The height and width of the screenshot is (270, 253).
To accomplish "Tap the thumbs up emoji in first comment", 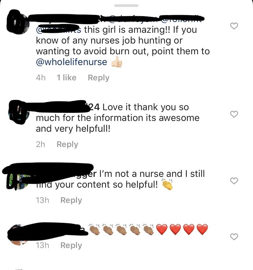I will pyautogui.click(x=117, y=61).
